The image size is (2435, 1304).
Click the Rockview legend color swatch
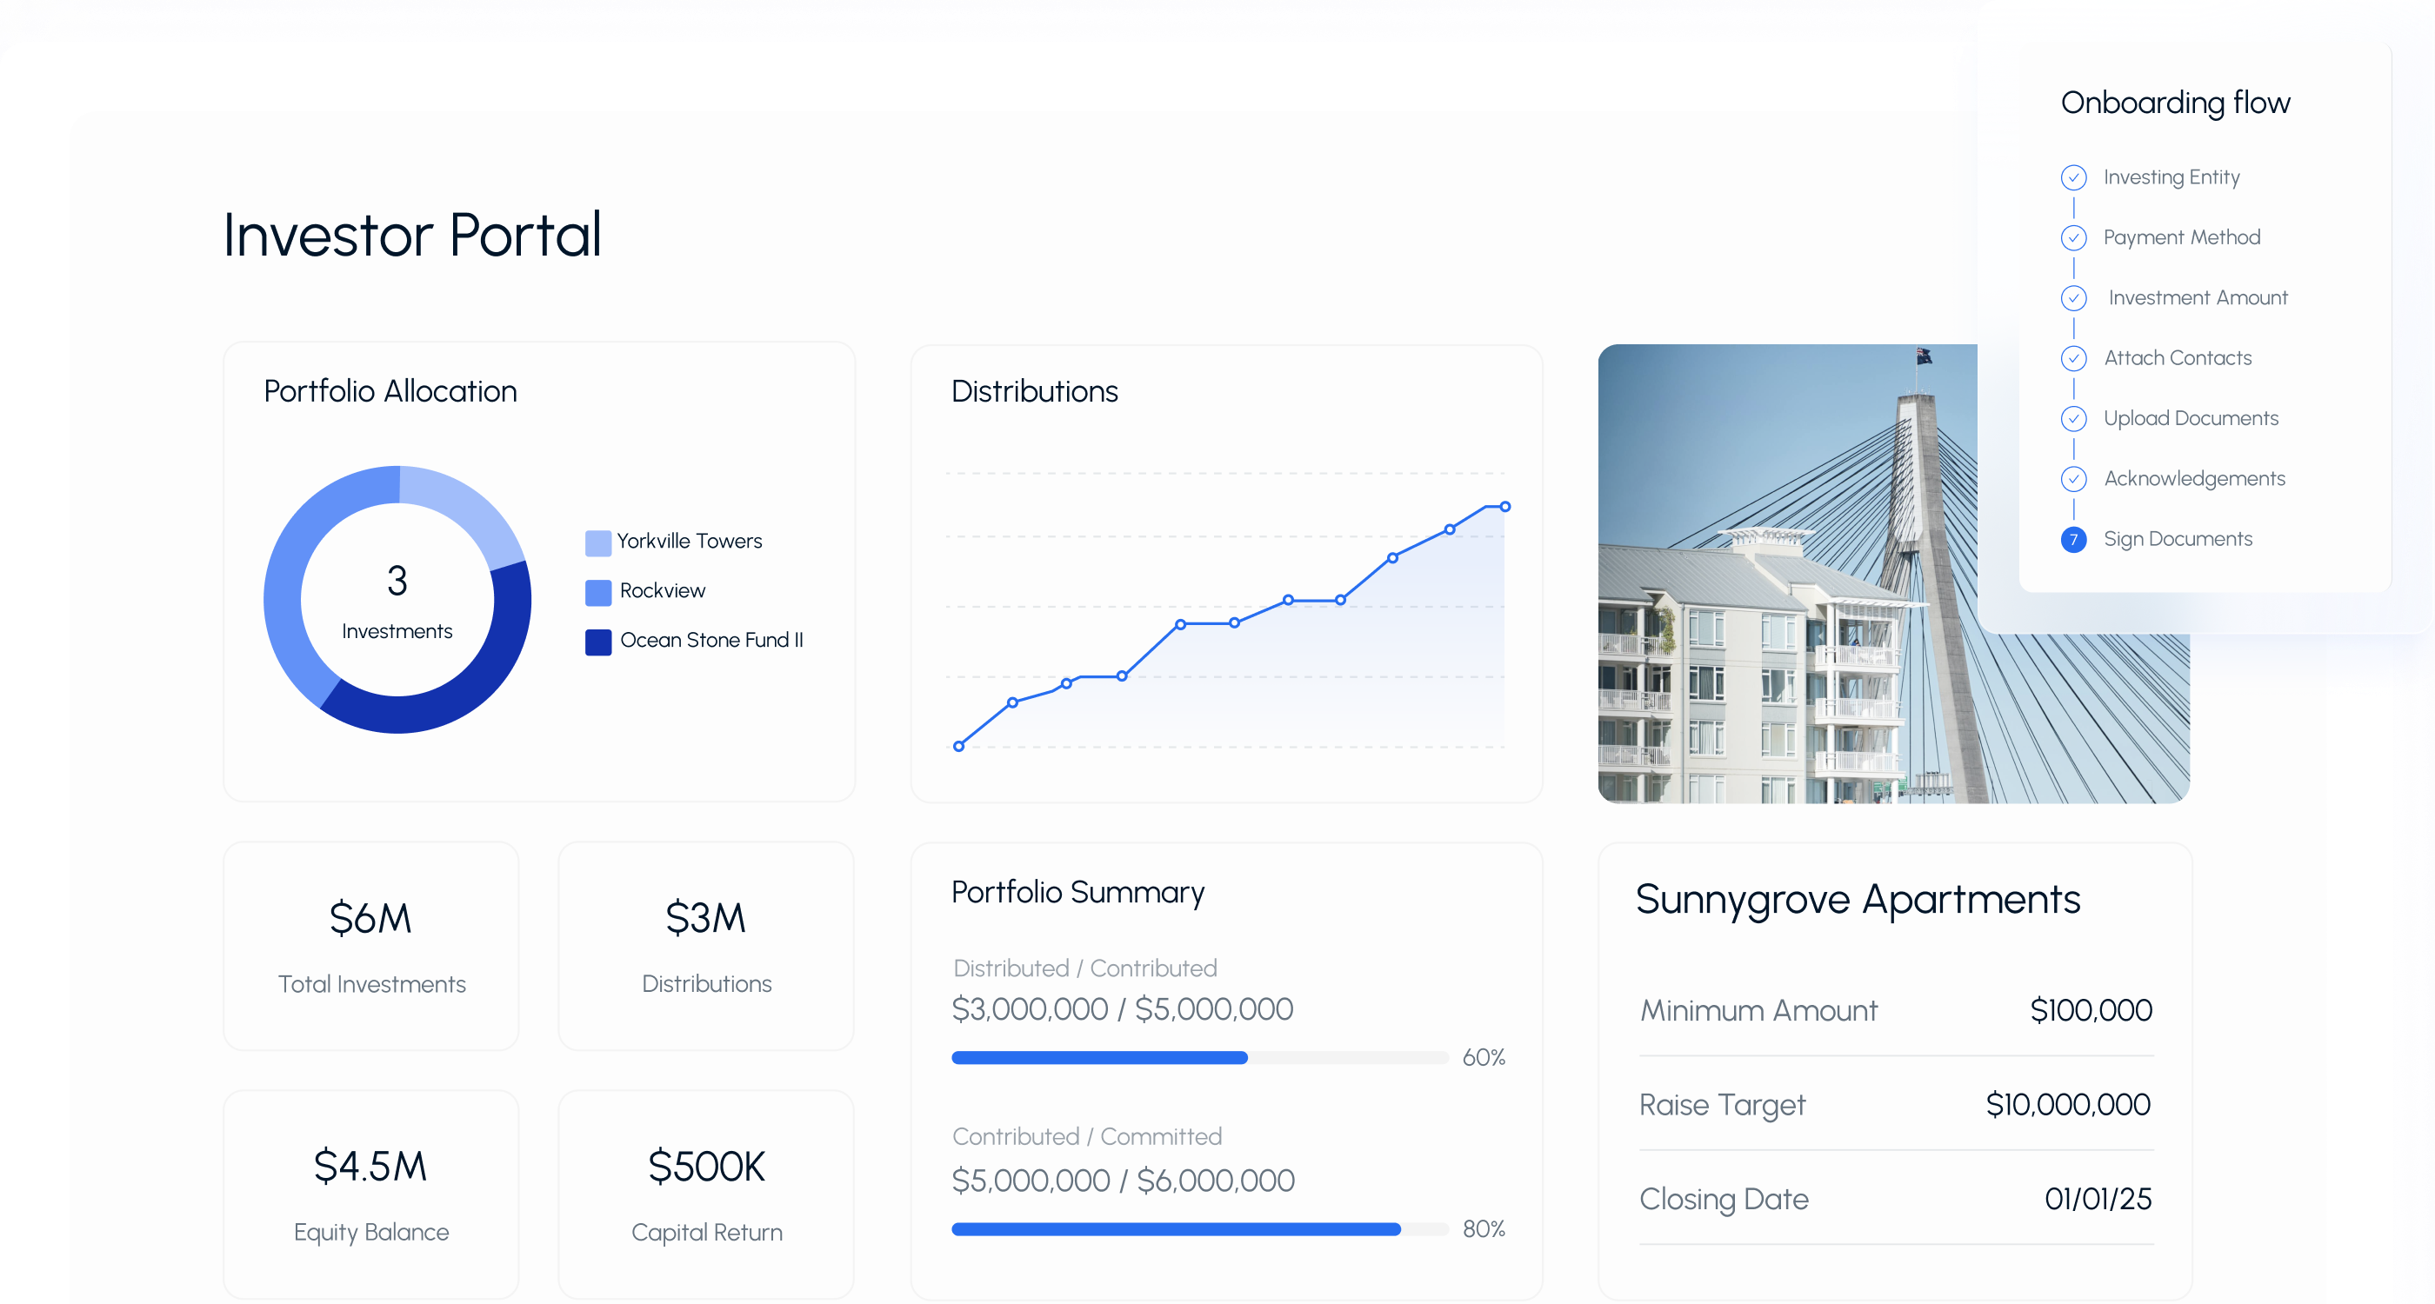(597, 593)
